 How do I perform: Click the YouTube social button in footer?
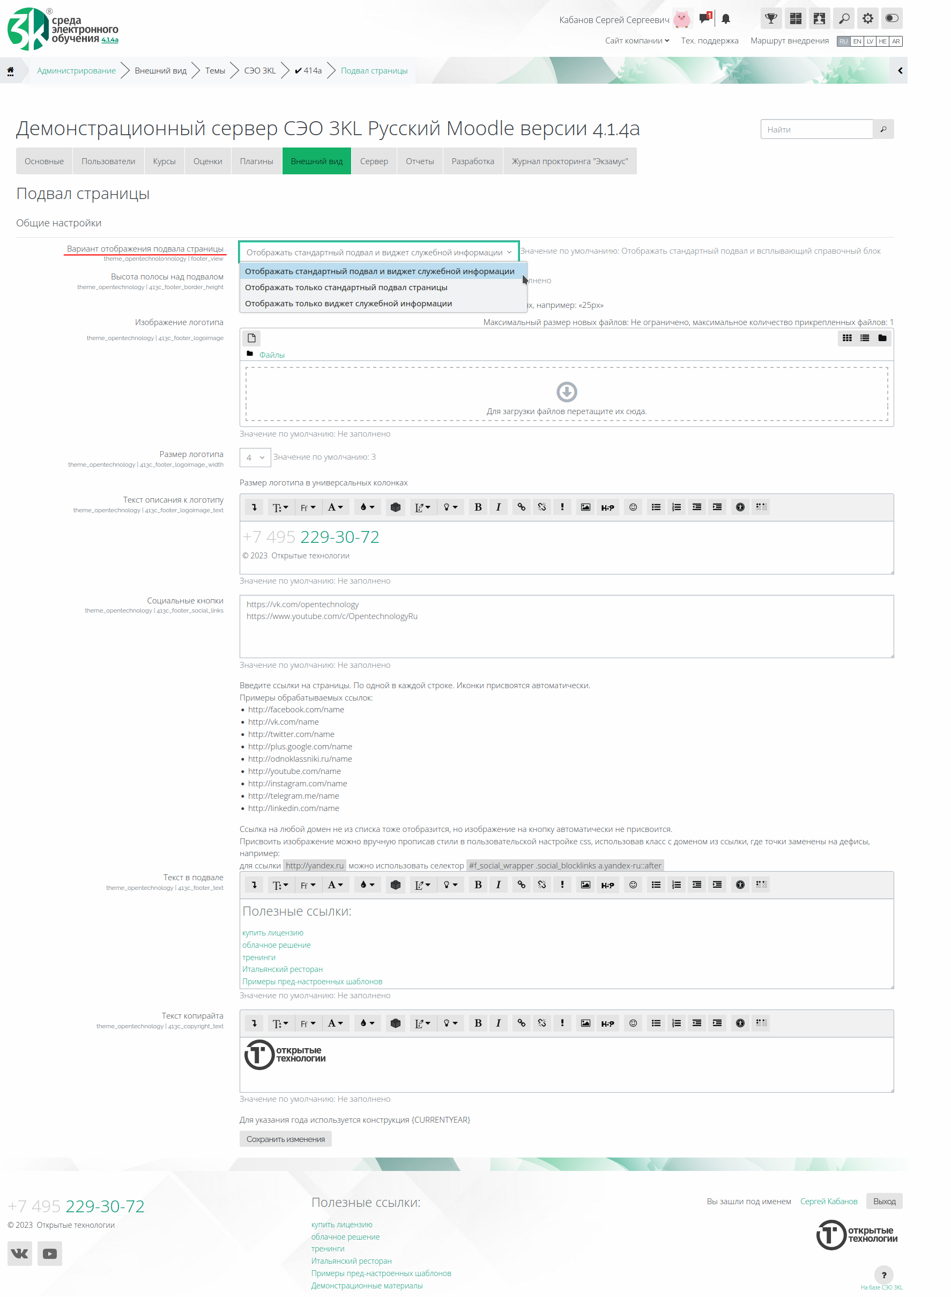click(50, 1253)
